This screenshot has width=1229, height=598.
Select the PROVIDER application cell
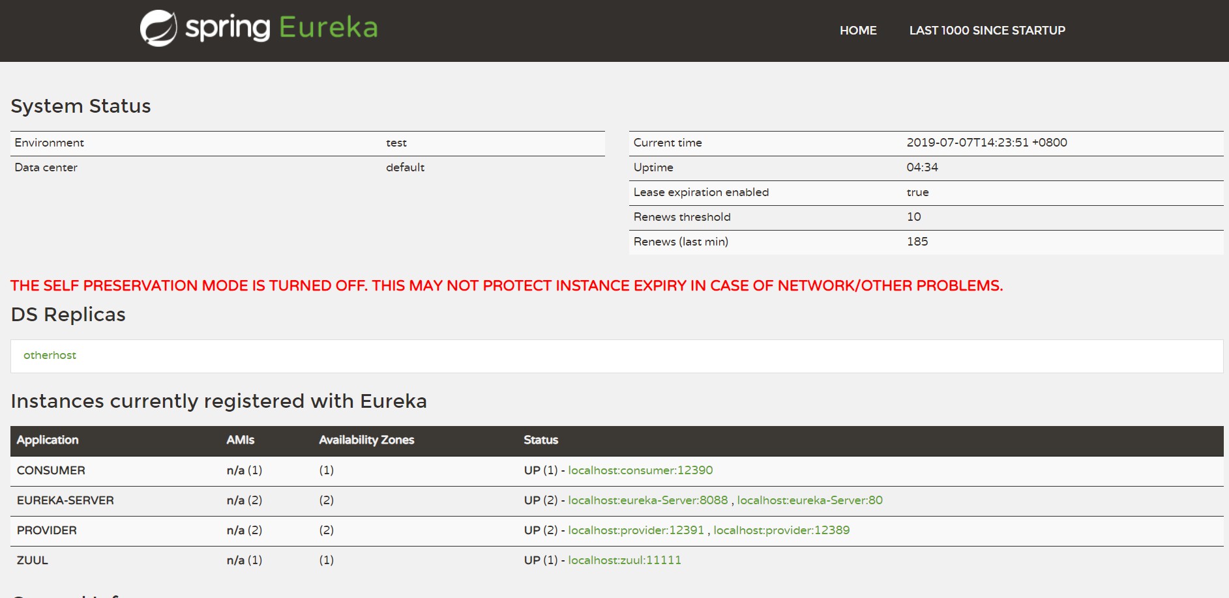point(47,530)
